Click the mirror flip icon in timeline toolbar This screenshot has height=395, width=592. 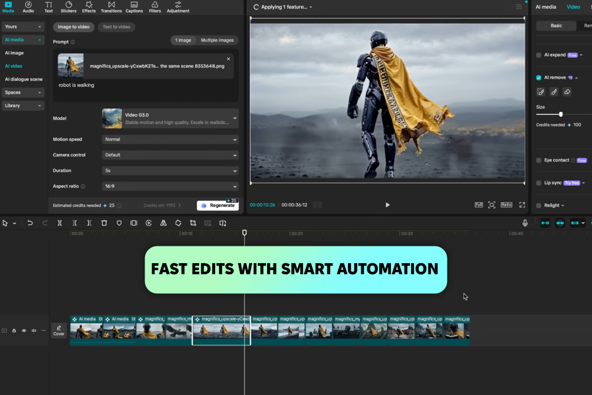coord(164,223)
